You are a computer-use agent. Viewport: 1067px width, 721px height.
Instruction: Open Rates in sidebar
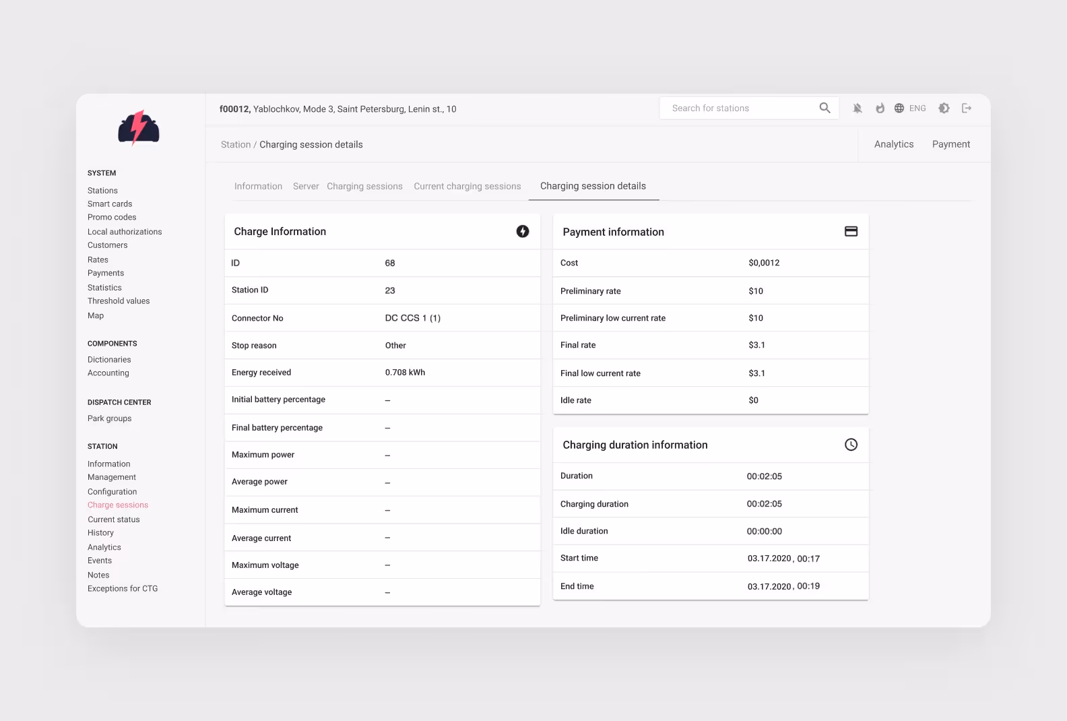(x=98, y=259)
